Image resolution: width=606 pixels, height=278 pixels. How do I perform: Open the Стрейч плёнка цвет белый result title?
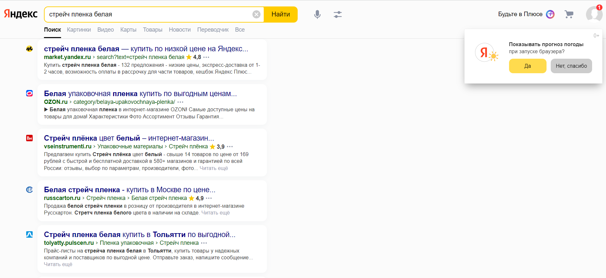pyautogui.click(x=129, y=138)
